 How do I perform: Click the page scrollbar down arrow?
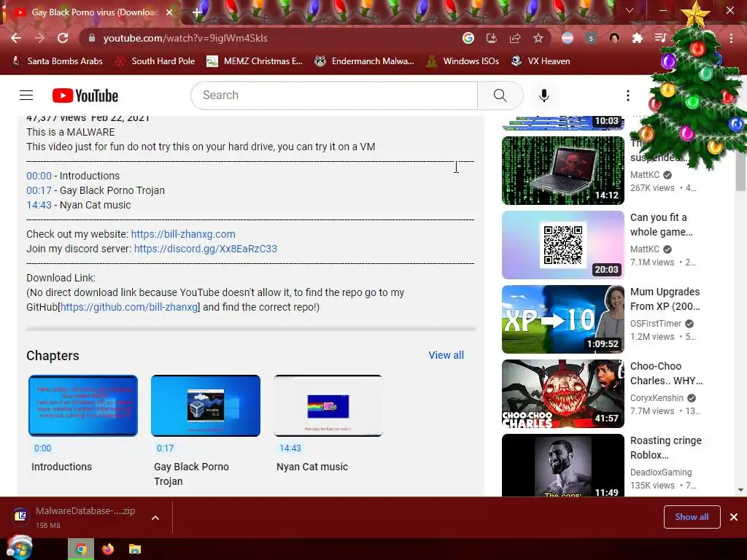pos(740,490)
